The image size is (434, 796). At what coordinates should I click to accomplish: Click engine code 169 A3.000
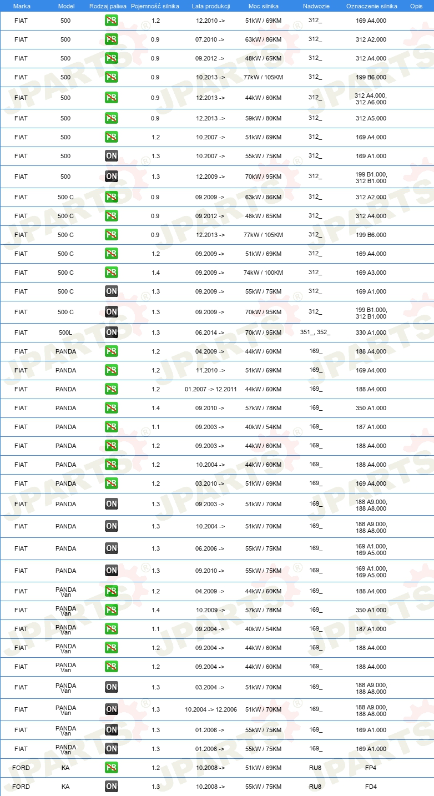point(371,273)
